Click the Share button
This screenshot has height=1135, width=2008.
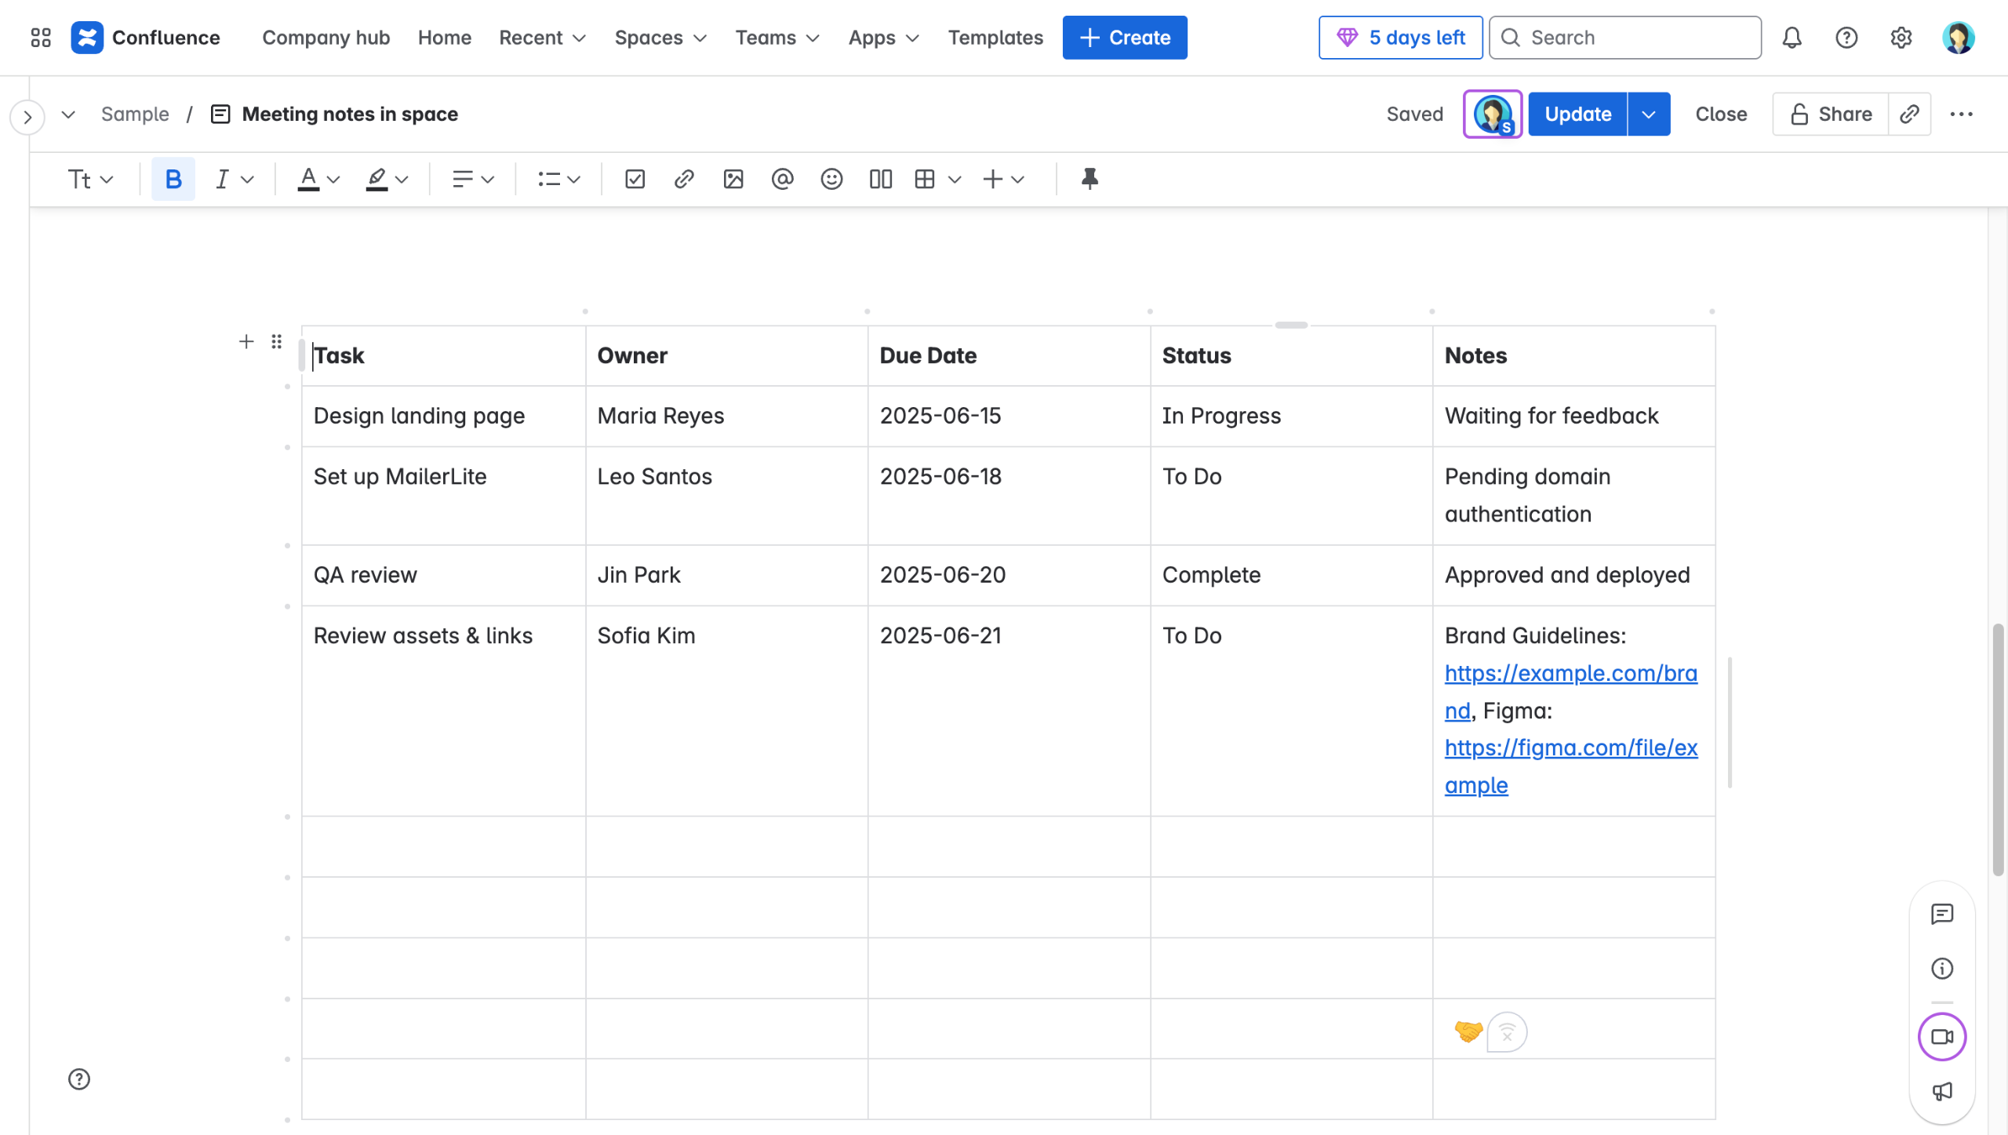pyautogui.click(x=1830, y=115)
